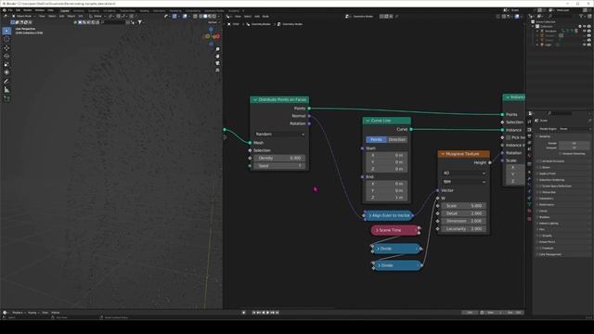This screenshot has width=594, height=334.
Task: Expand the Shadows panel in render properties
Action: tap(545, 217)
